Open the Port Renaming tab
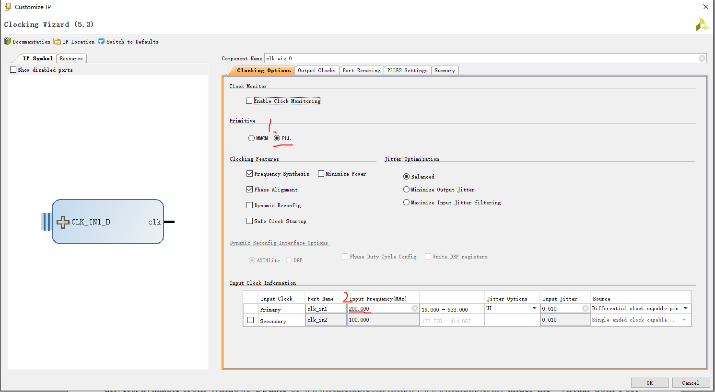 [x=362, y=70]
